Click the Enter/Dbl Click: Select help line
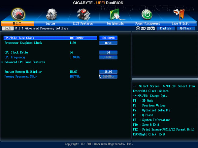The height and width of the screenshot is (148, 198). [x=151, y=91]
